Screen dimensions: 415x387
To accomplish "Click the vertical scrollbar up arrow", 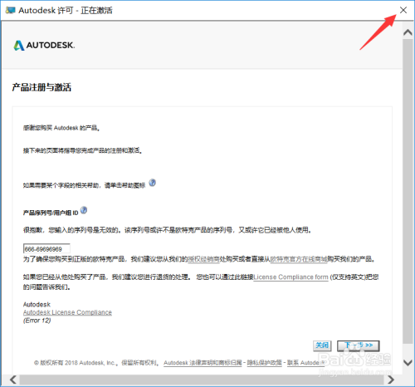I will [408, 32].
